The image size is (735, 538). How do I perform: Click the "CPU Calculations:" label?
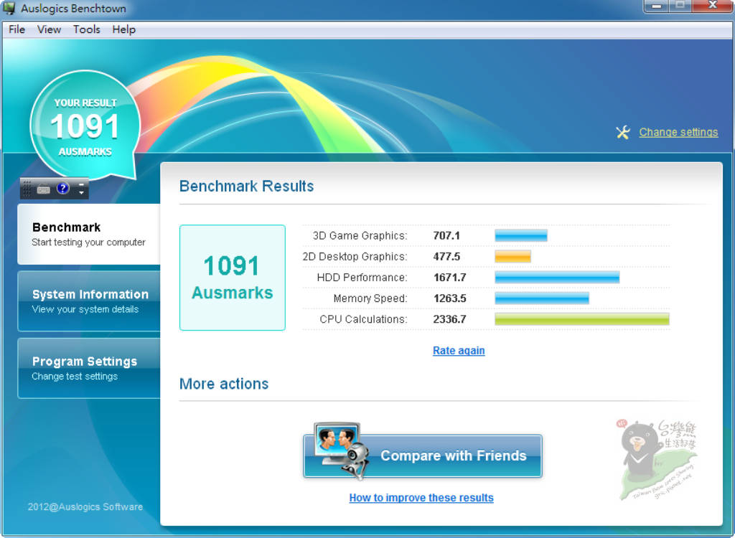[x=363, y=319]
